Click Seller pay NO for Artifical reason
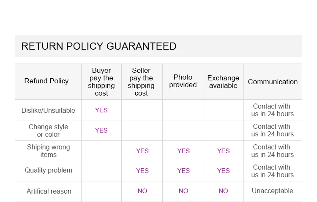Image resolution: width=317 pixels, height=202 pixels. 142,191
